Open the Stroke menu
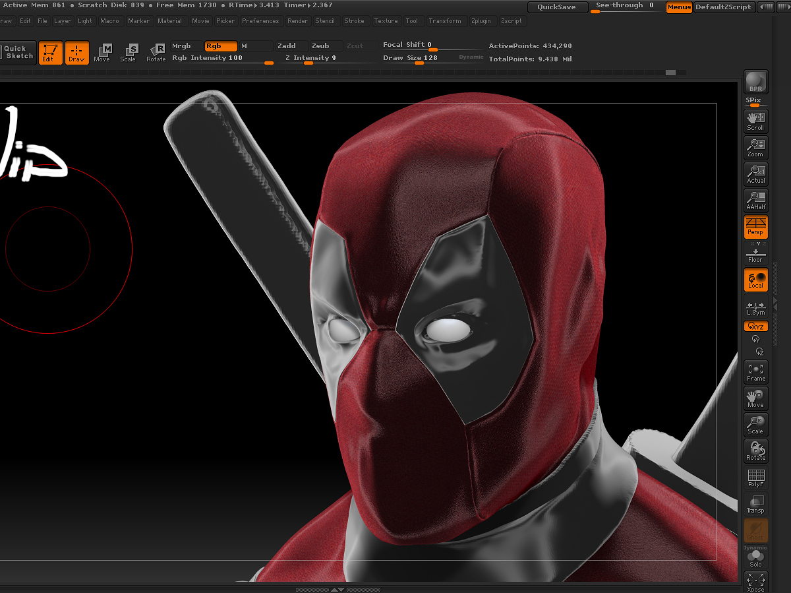The image size is (791, 593). [354, 21]
